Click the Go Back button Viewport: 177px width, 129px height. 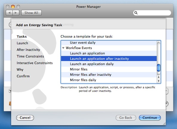126,118
